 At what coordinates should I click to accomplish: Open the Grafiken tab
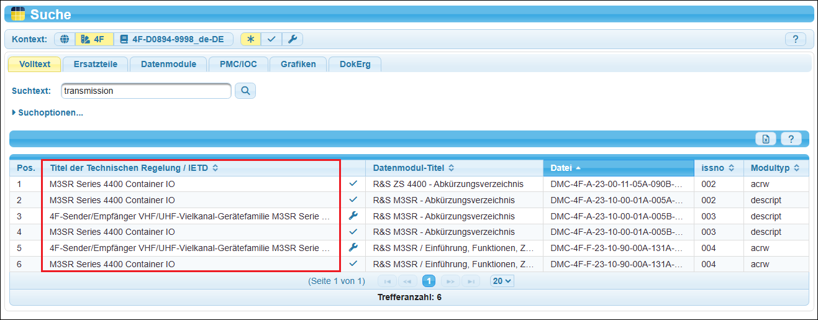point(298,64)
